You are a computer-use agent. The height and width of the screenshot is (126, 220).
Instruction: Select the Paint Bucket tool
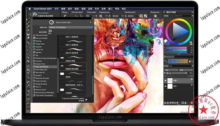point(28,30)
